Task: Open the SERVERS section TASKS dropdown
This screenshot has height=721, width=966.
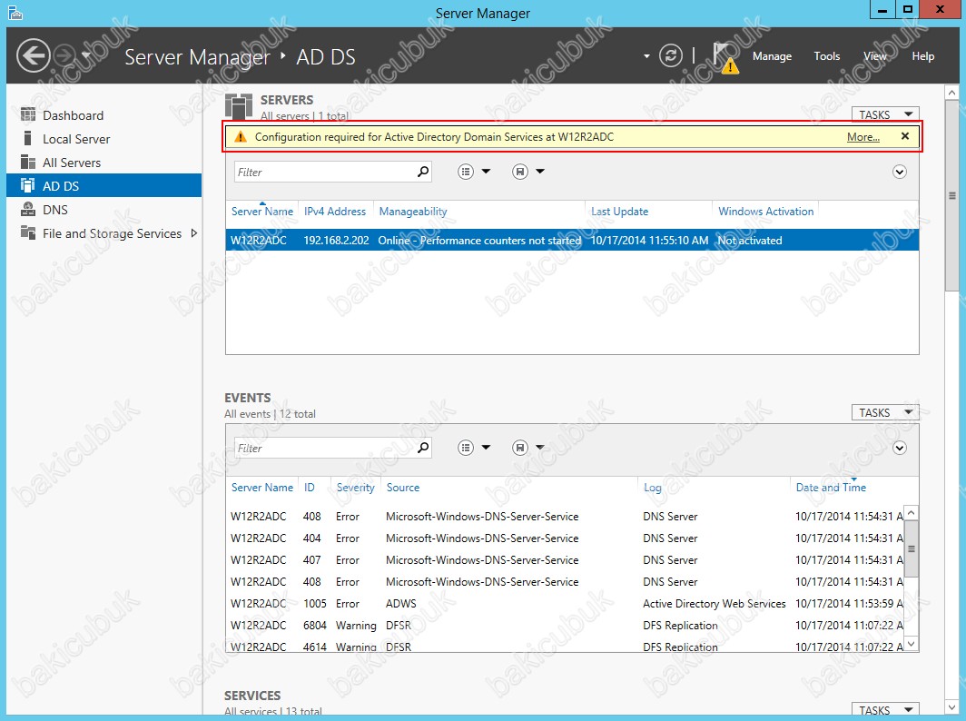Action: point(885,114)
